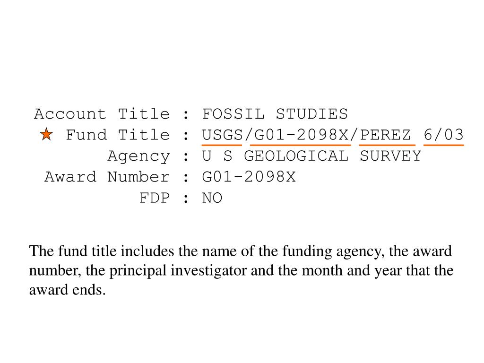Screen dimensions: 484x363
Task: Select the Account Title label
Action: (x=102, y=114)
